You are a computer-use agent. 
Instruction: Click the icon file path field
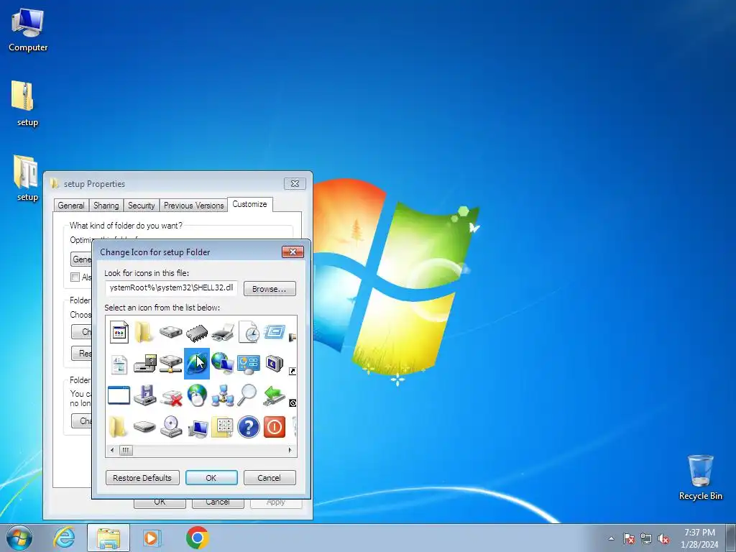(171, 287)
